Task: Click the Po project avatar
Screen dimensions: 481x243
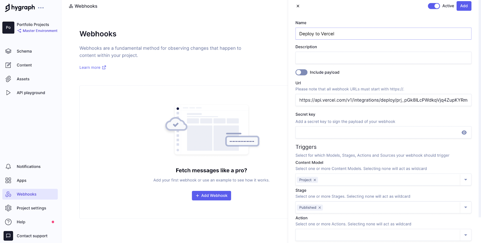Action: coord(8,28)
